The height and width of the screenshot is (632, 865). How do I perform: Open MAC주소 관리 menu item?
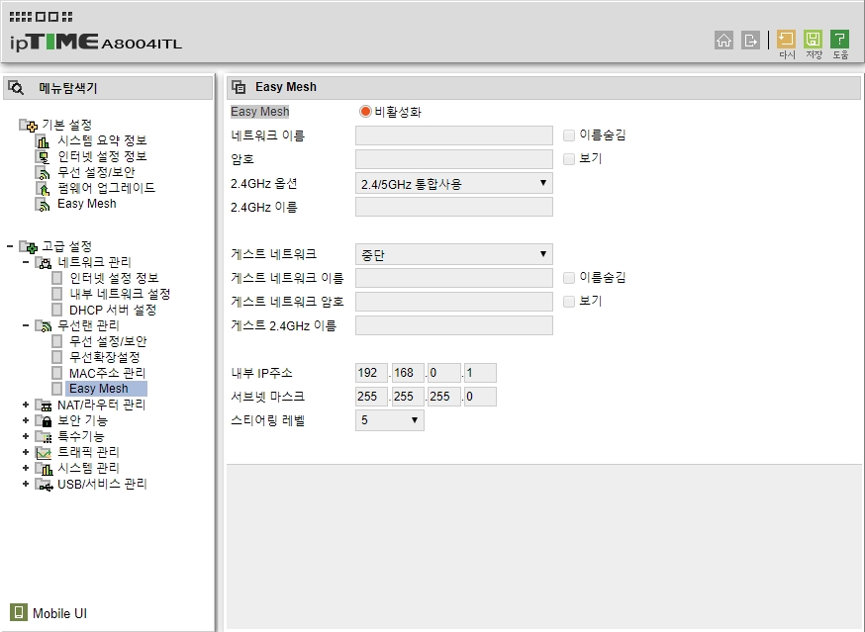pos(107,373)
